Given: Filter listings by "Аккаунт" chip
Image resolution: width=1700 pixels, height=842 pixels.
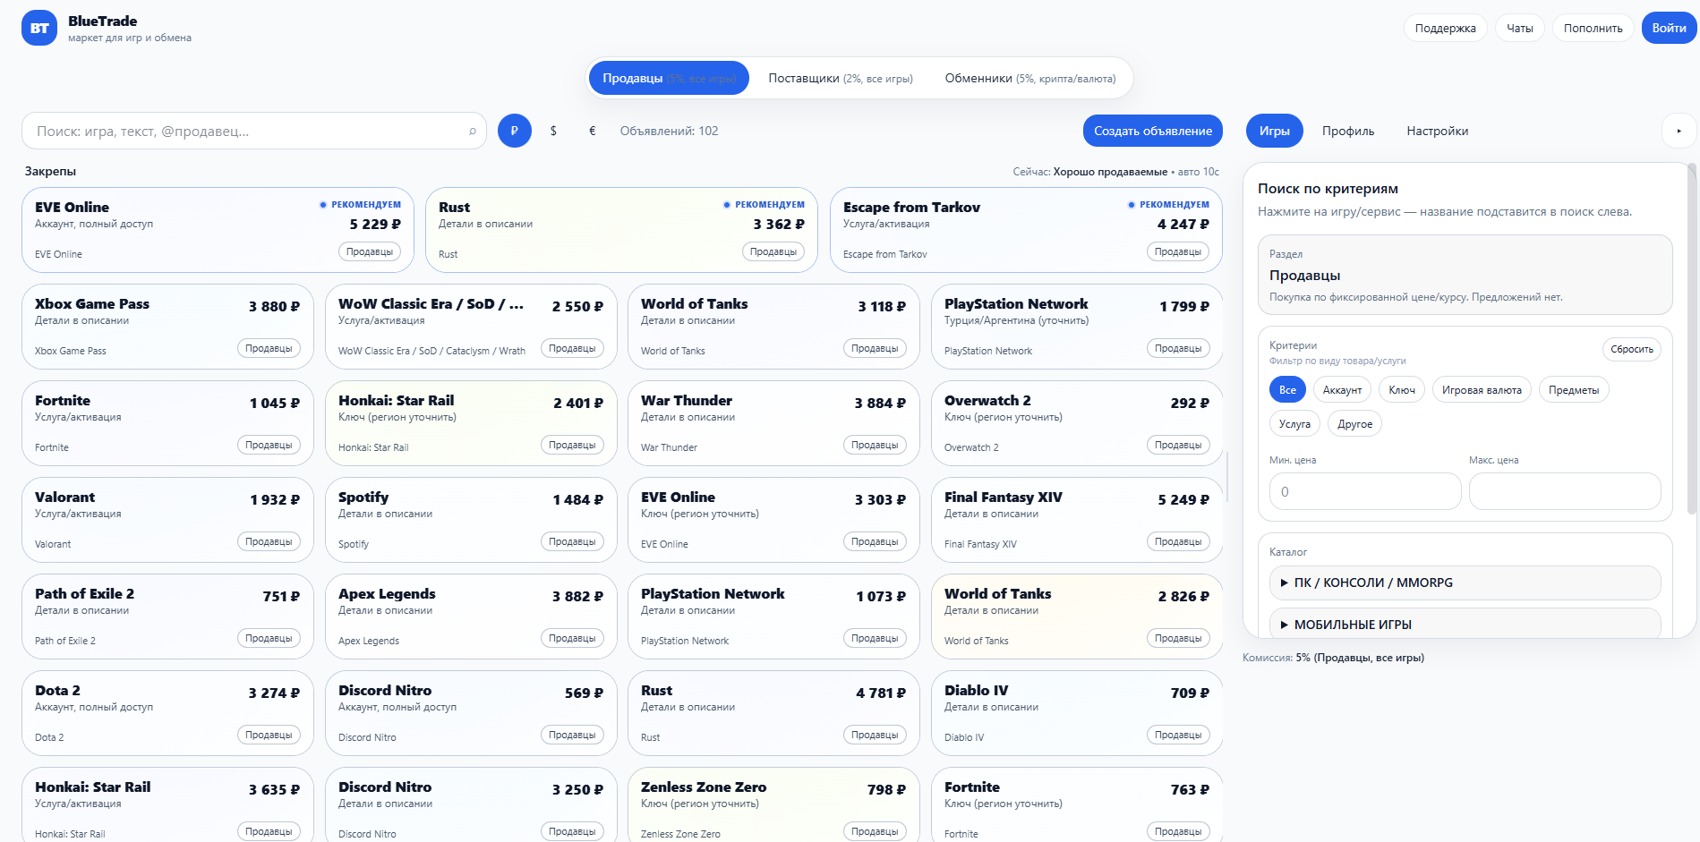Looking at the screenshot, I should click(1342, 390).
